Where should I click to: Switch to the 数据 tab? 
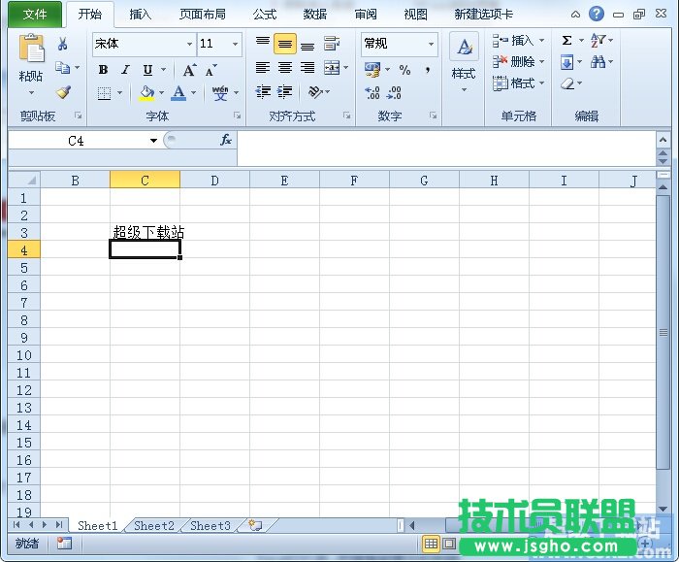(x=315, y=15)
